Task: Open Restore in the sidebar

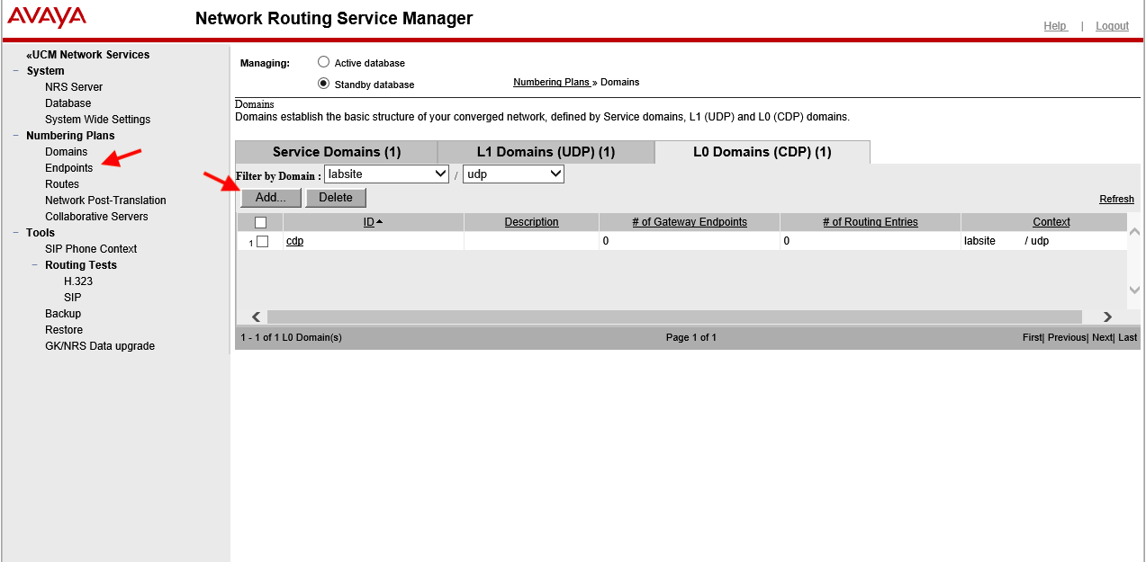Action: (64, 330)
